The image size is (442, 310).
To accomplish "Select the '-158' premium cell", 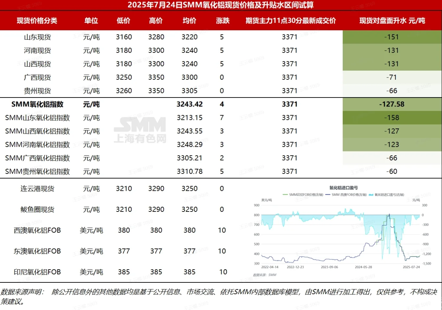I will click(392, 118).
